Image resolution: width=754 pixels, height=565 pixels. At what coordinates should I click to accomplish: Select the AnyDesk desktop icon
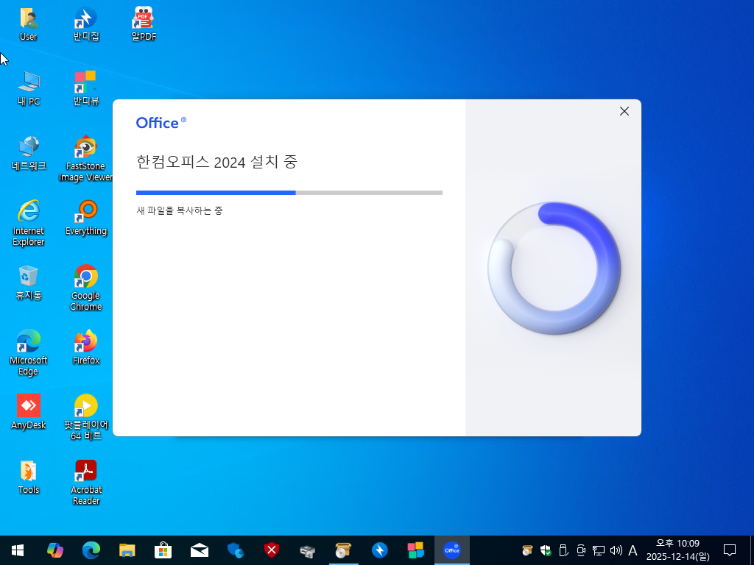coord(29,412)
